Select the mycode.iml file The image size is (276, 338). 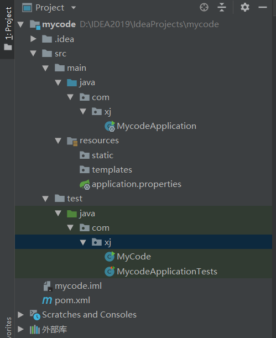(x=72, y=286)
